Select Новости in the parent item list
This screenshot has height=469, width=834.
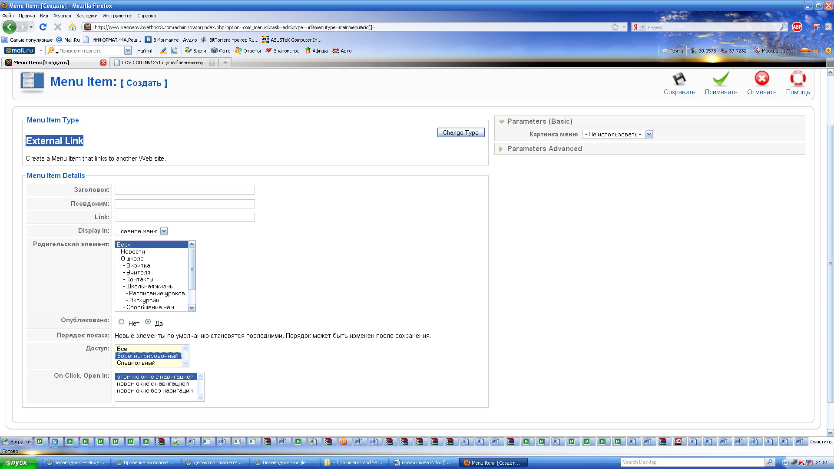pos(133,251)
